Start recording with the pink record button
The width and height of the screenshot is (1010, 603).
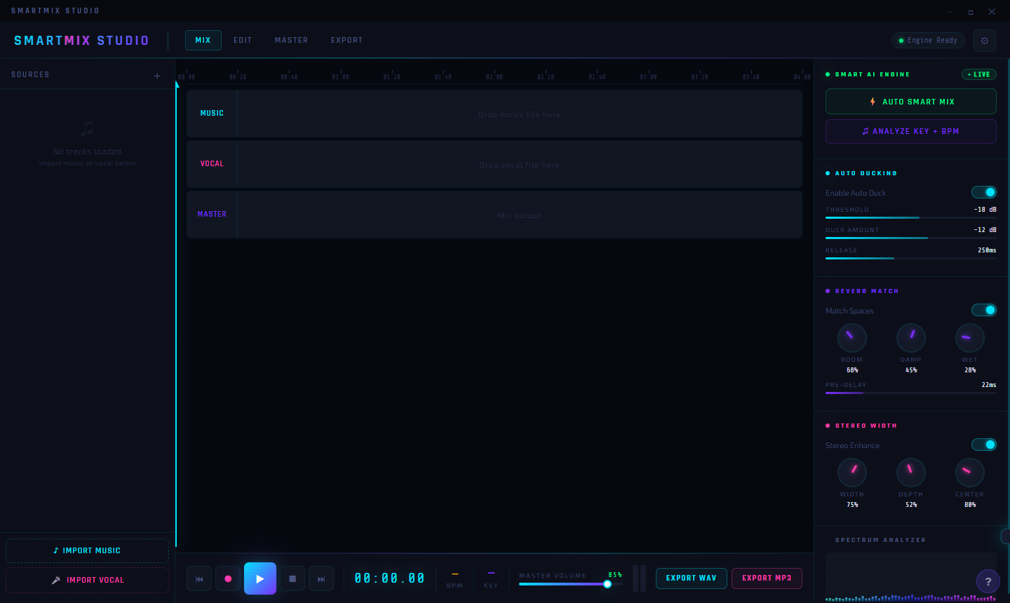(228, 578)
